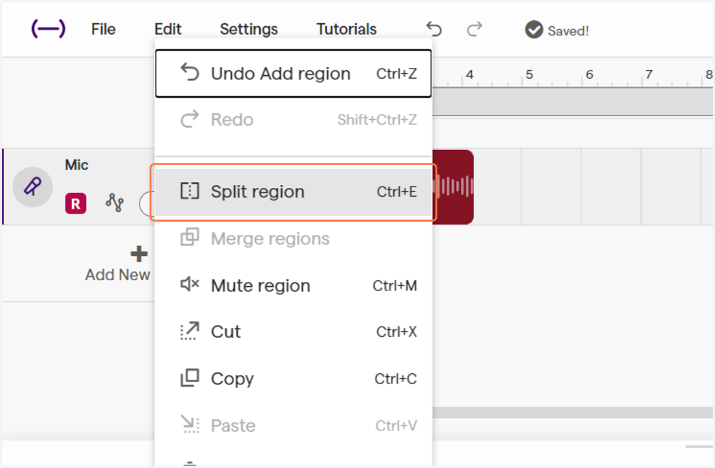715x468 pixels.
Task: Select Cut from the Edit menu
Action: (293, 331)
